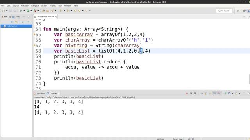This screenshot has height=140, width=250.
Task: Toggle Scroll Lock in Console toolbar
Action: 206,93
